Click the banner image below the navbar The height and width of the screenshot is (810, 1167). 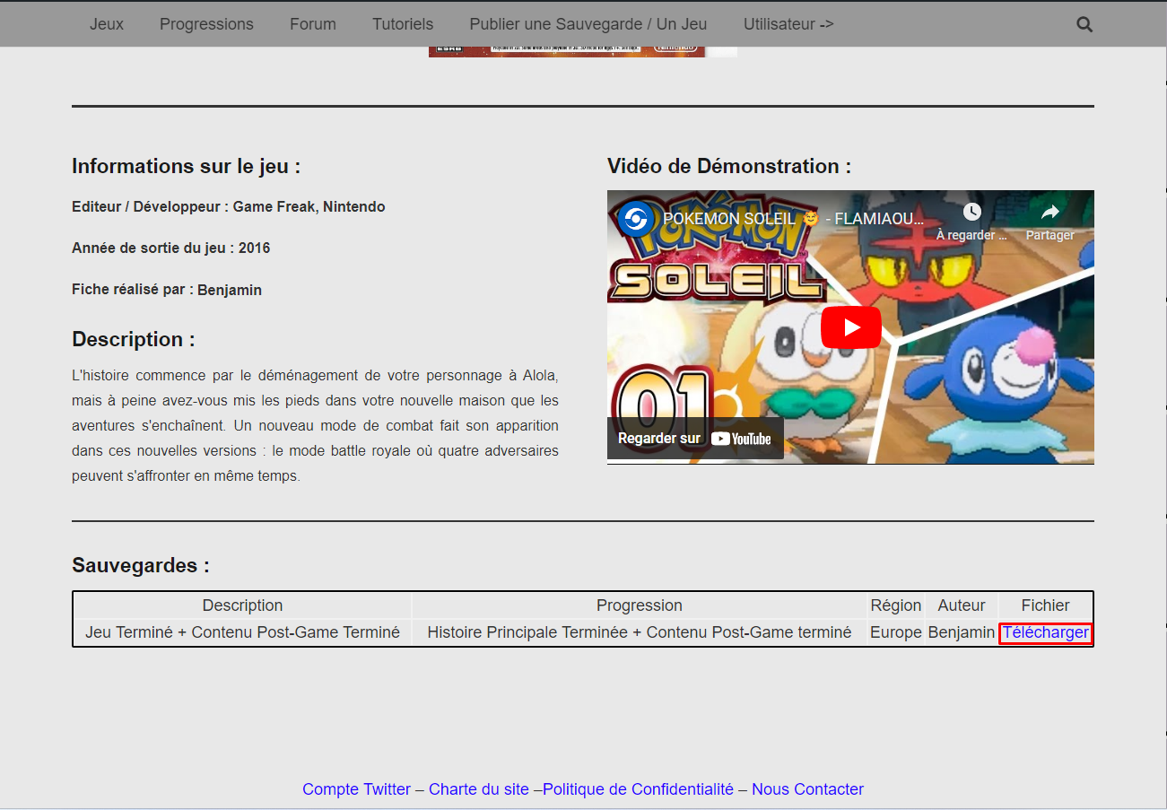click(x=583, y=52)
